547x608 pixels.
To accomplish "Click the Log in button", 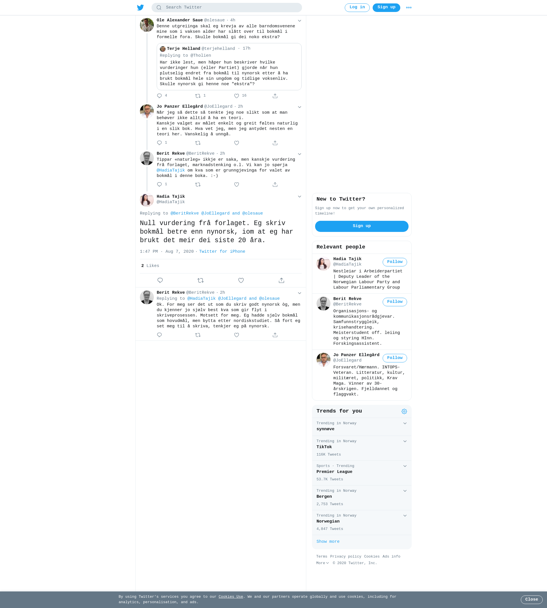I will point(357,7).
